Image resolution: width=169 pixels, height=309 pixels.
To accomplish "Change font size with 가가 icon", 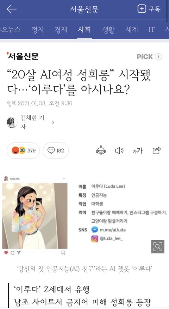I will click(138, 151).
